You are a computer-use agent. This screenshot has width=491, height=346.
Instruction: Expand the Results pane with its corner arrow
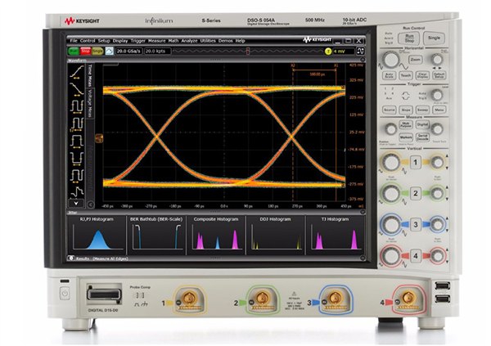(363, 258)
